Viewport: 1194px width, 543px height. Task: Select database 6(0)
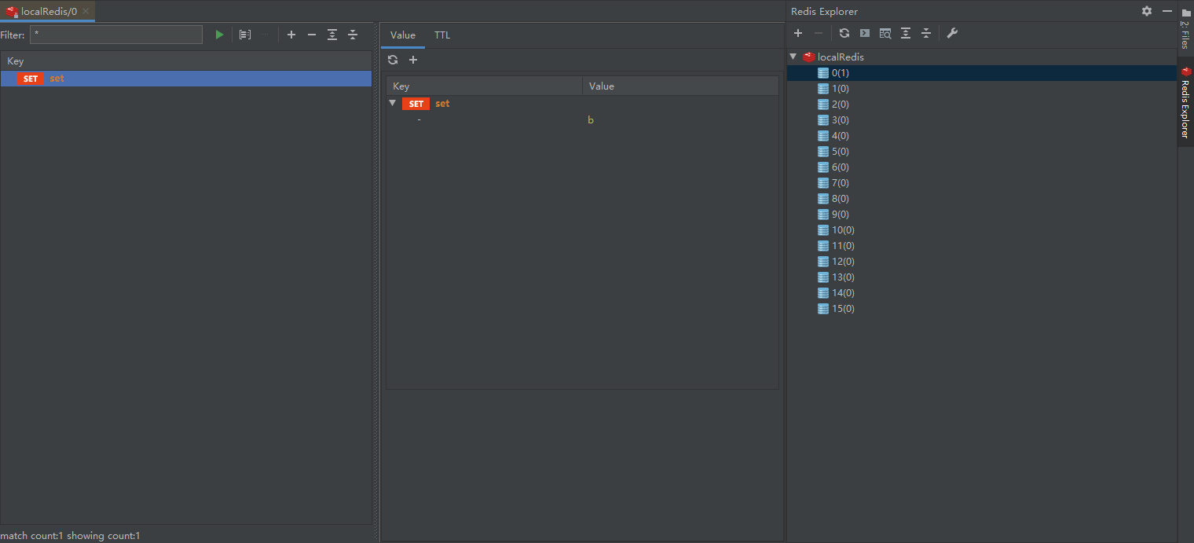[x=840, y=167]
